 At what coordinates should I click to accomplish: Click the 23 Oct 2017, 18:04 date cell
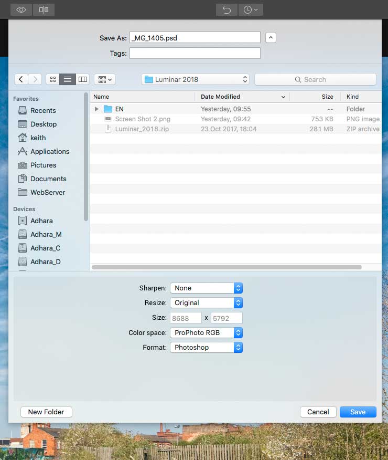229,129
